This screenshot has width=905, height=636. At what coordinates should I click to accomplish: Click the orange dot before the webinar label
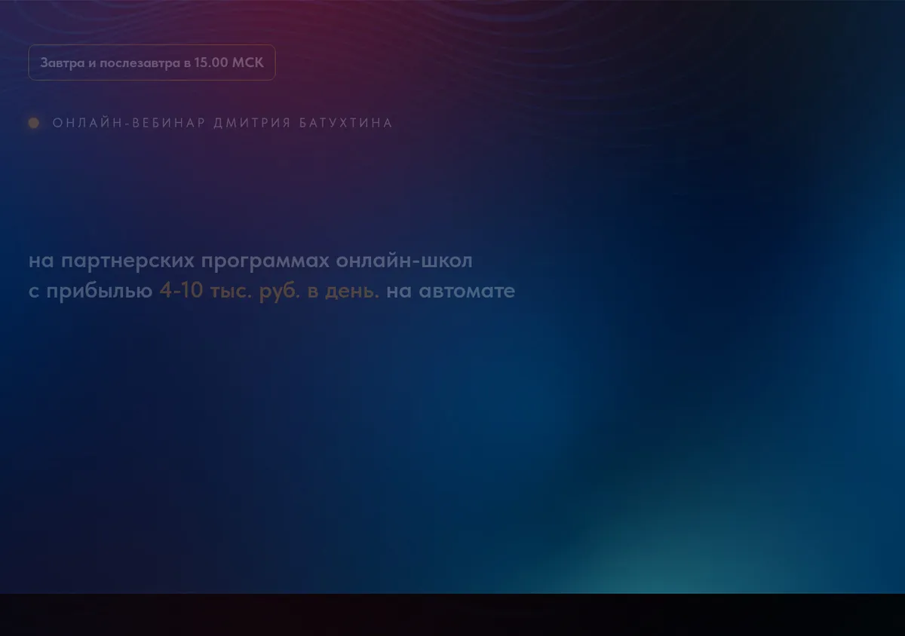tap(34, 123)
